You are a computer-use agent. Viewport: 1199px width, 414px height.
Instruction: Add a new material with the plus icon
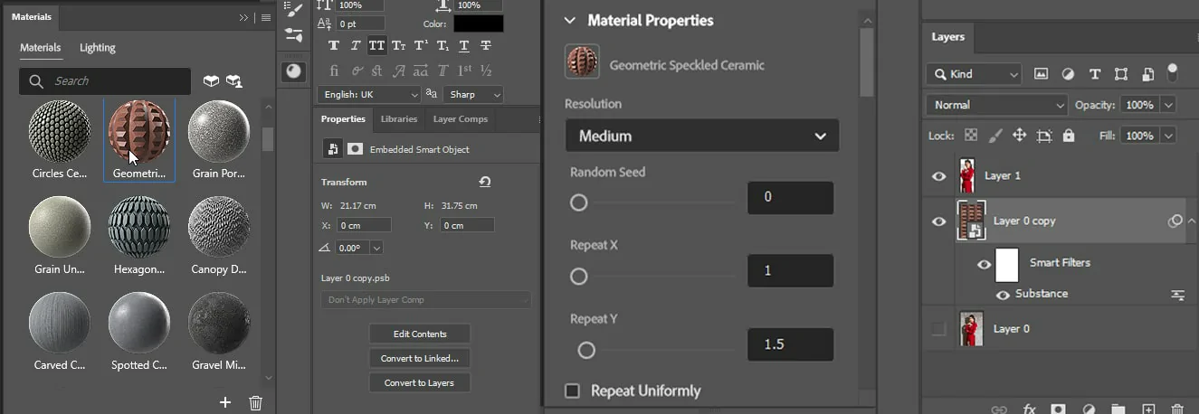click(x=225, y=403)
